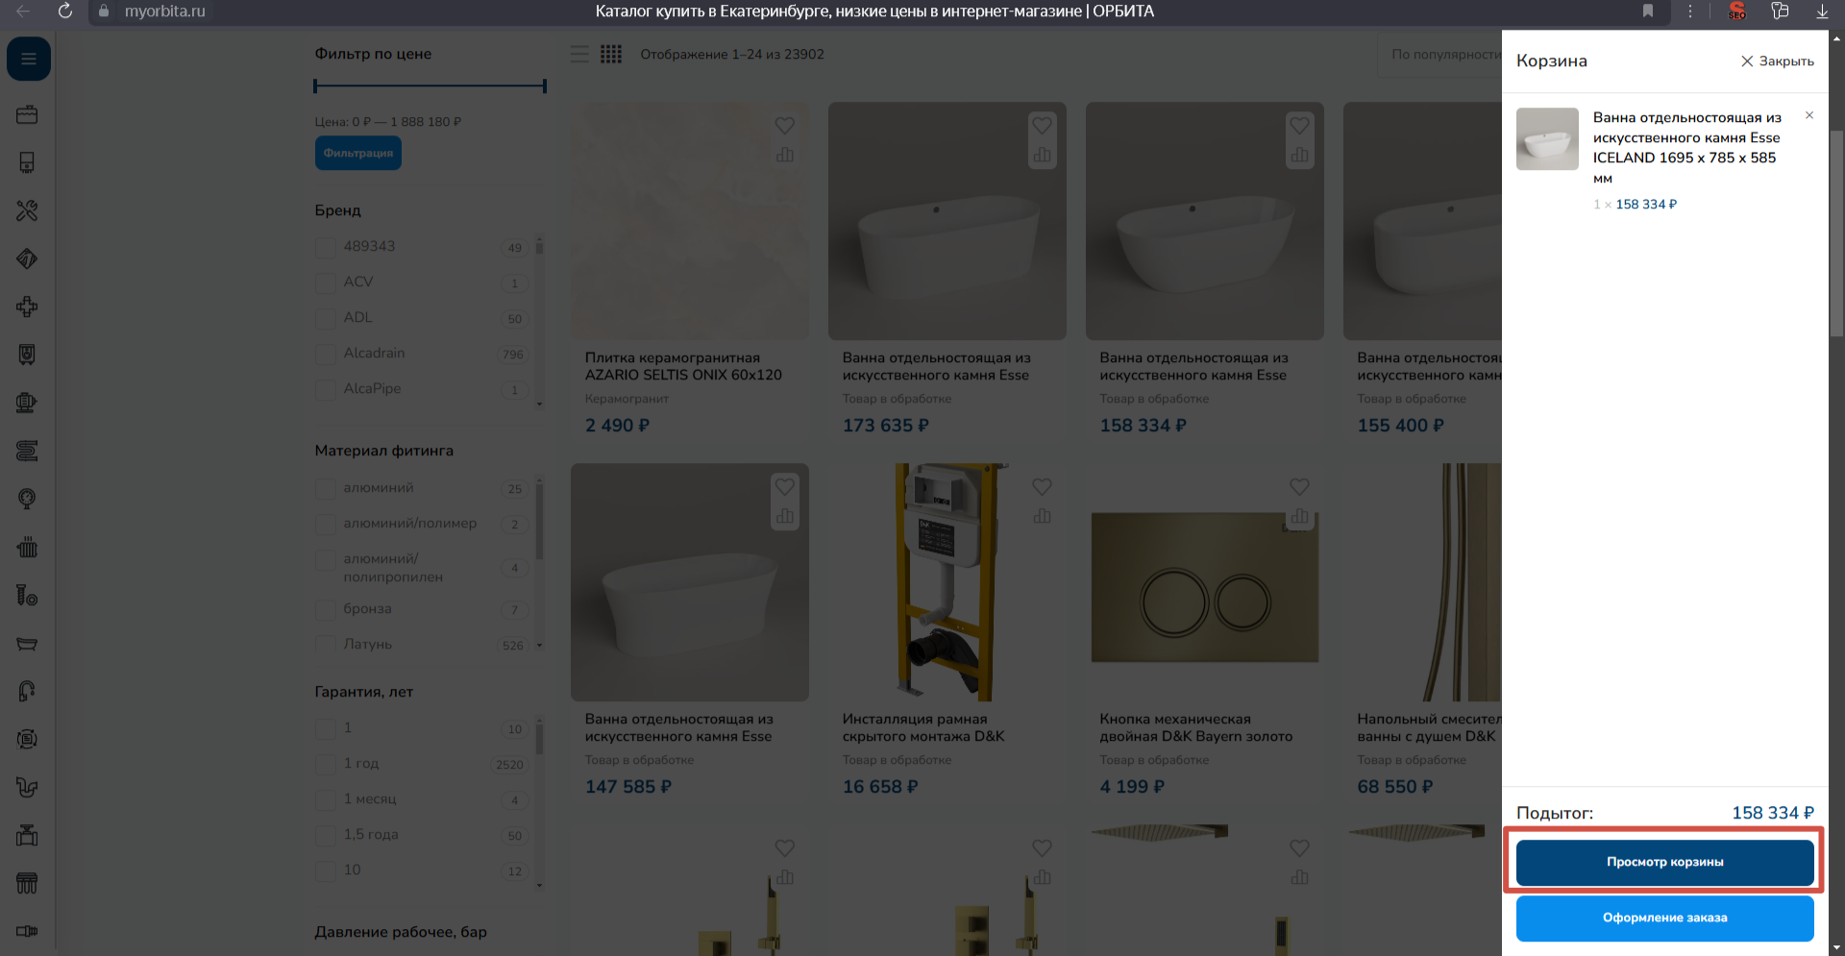Click the brand list scroll-down arrow

click(x=539, y=404)
